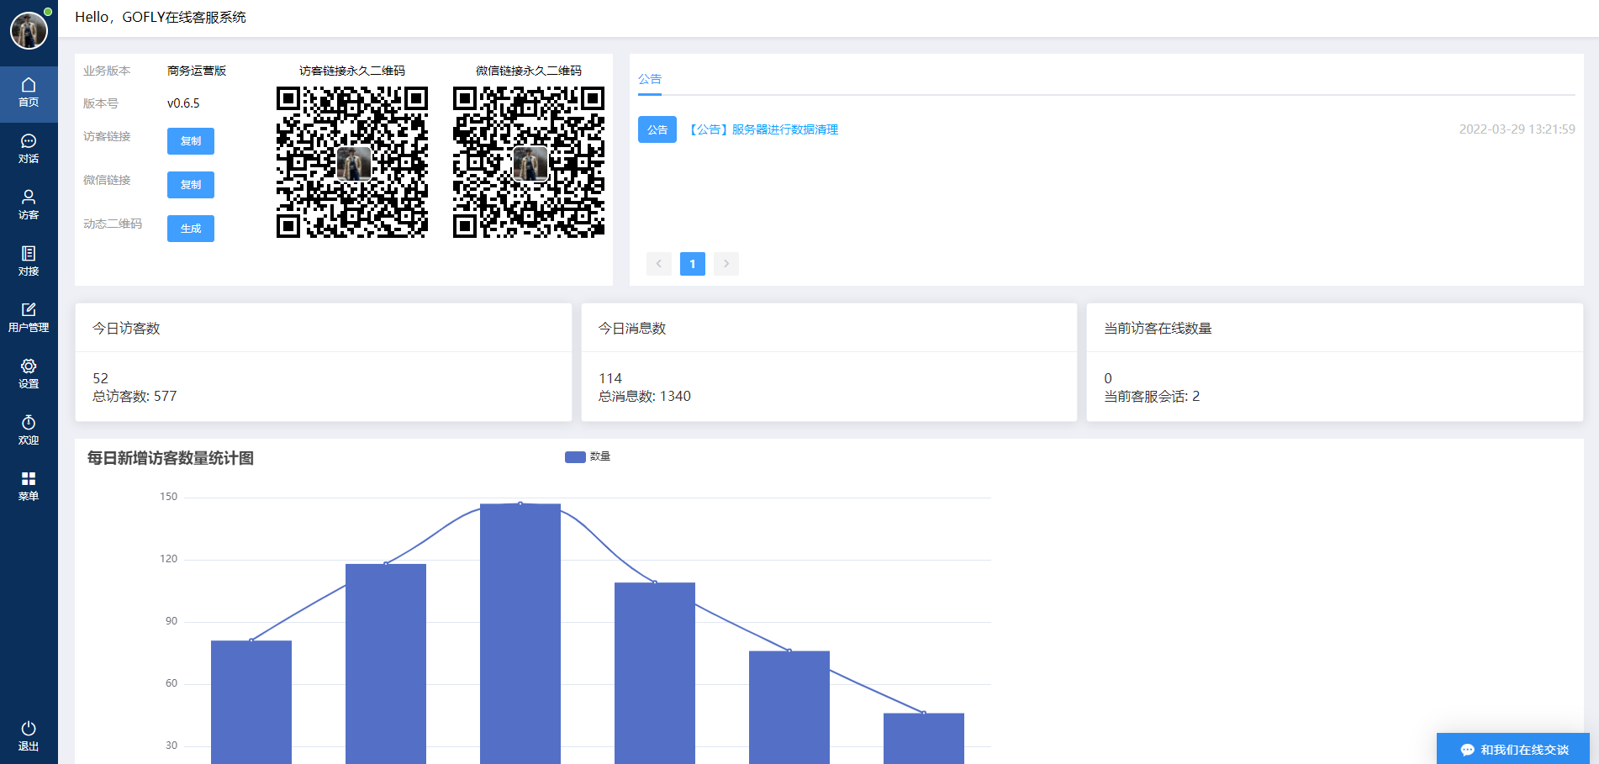Image resolution: width=1599 pixels, height=764 pixels.
Task: Copy the 访客链接 visitor link
Action: click(x=191, y=141)
